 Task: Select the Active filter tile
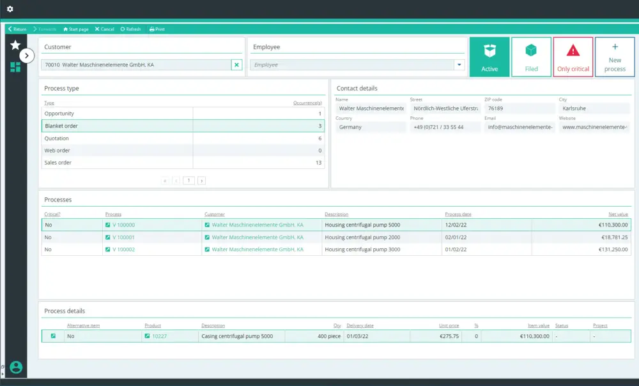click(x=489, y=57)
